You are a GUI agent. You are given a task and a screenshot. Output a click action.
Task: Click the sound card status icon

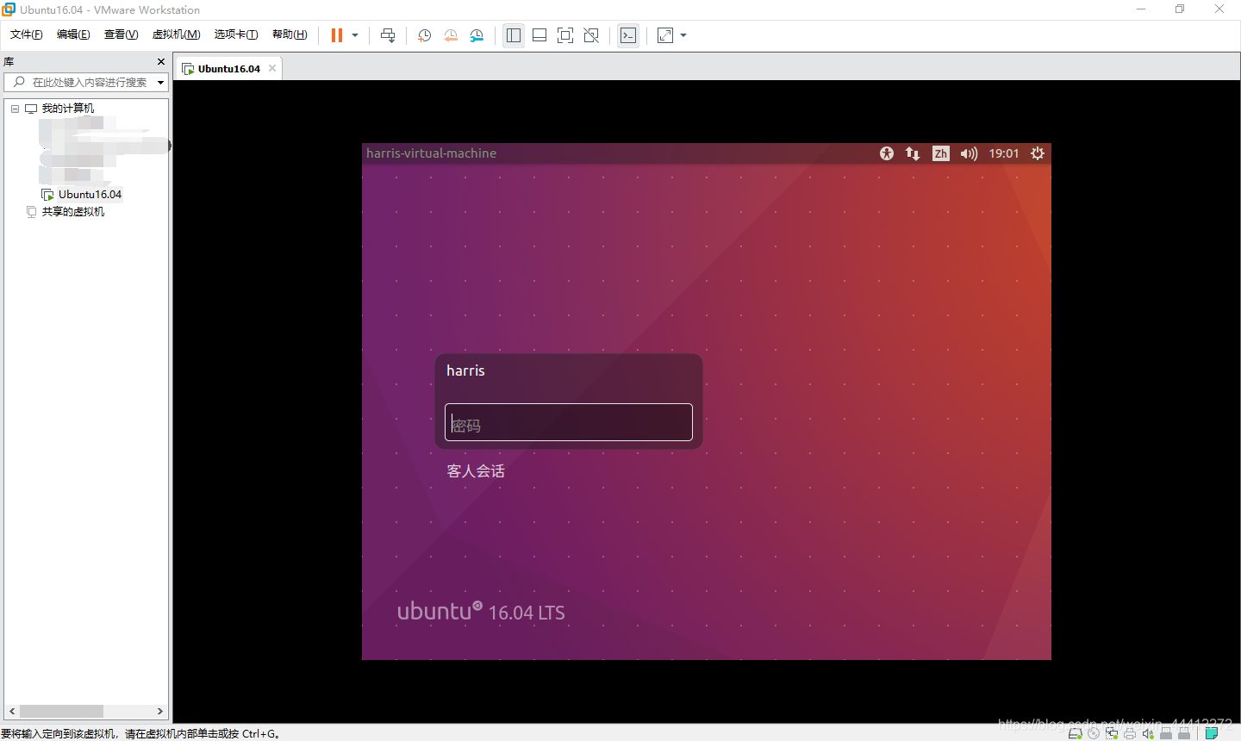[1148, 733]
